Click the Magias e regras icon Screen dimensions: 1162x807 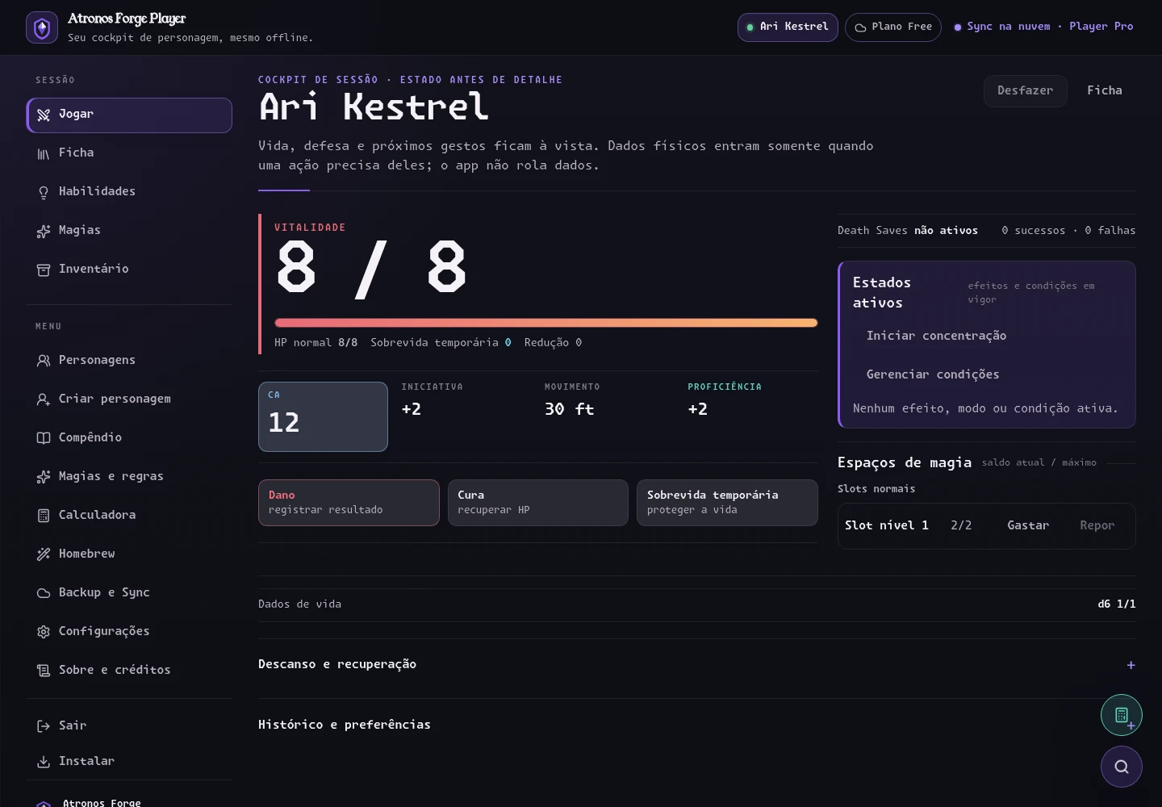(x=44, y=477)
